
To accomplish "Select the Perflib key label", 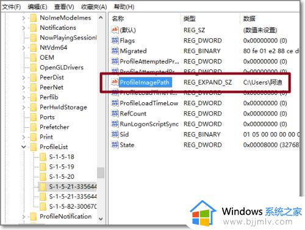I will 49,97.
